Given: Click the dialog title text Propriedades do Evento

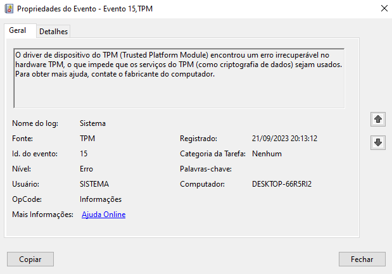Looking at the screenshot, I should [x=56, y=9].
